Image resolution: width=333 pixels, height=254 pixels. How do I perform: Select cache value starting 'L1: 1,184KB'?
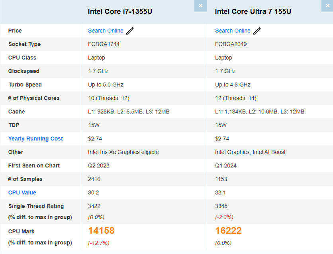[x=260, y=112]
